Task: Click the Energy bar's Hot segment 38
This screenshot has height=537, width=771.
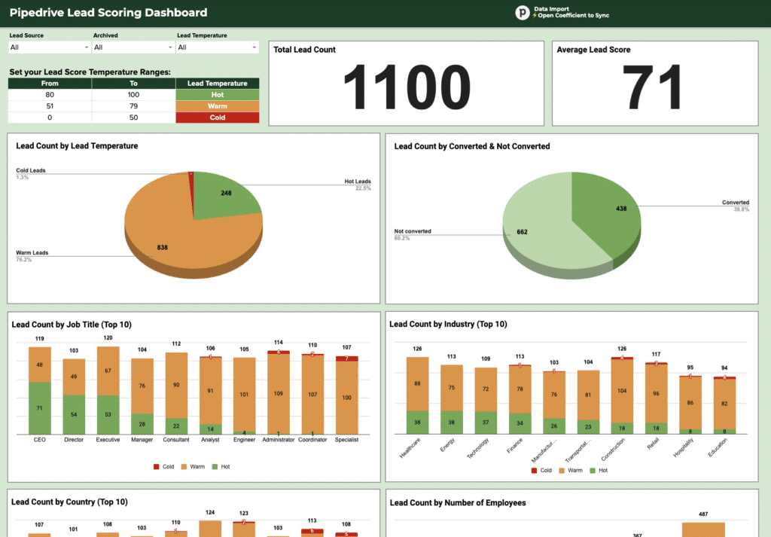Action: tap(452, 423)
